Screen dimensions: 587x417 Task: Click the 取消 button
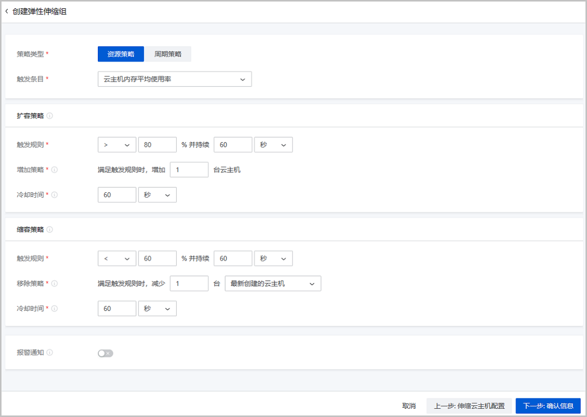coord(409,406)
